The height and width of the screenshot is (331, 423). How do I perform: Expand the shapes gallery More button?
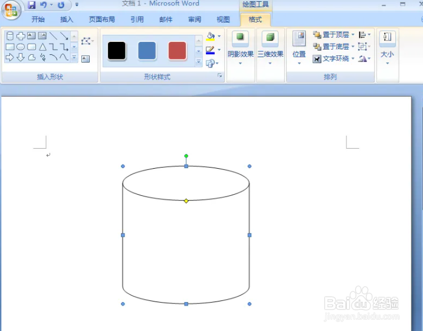point(74,57)
